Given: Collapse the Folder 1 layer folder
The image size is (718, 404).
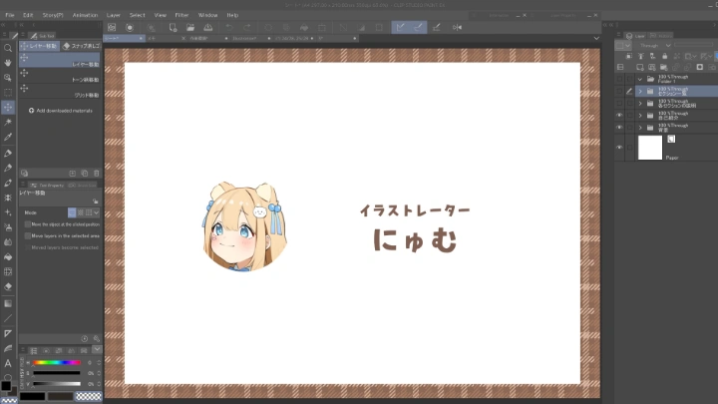Looking at the screenshot, I should (x=640, y=79).
